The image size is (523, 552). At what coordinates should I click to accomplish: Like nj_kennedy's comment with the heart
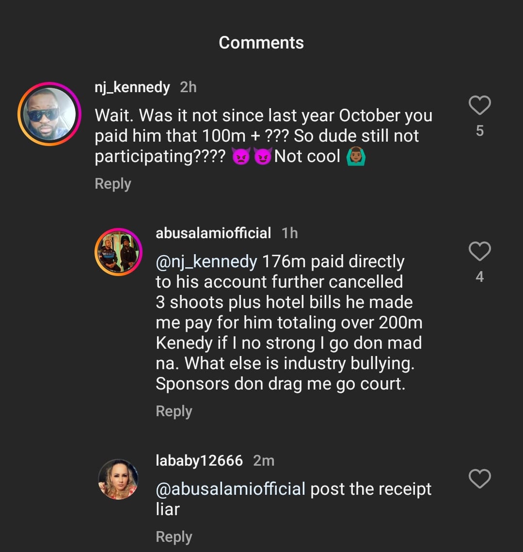[479, 105]
